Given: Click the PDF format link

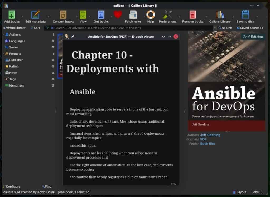Looking at the screenshot, I should point(203,139).
